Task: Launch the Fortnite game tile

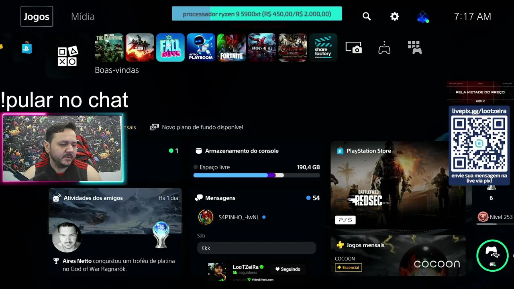Action: point(231,47)
